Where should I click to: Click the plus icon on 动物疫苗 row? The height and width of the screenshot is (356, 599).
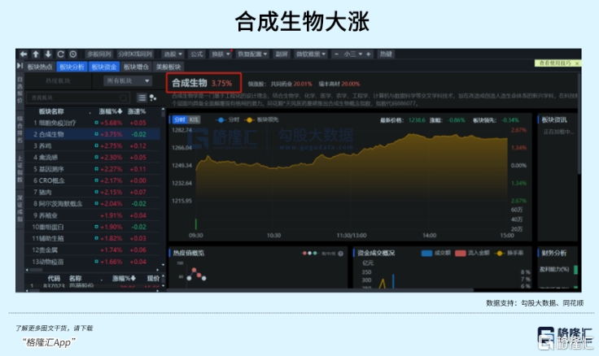pos(96,262)
